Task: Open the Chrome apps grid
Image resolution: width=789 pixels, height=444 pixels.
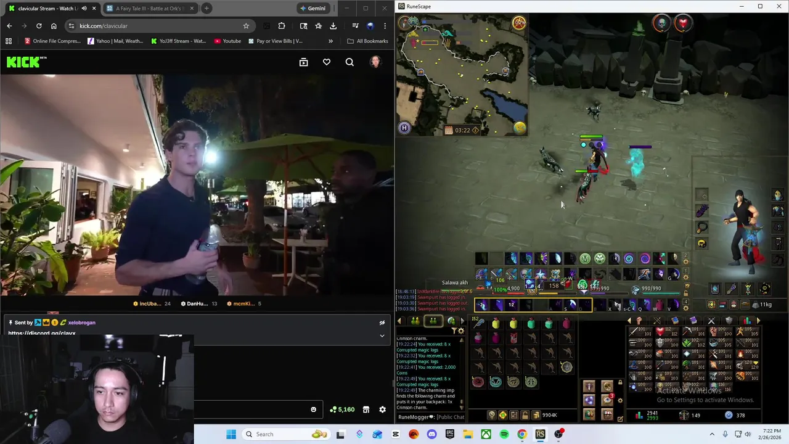Action: pyautogui.click(x=9, y=41)
